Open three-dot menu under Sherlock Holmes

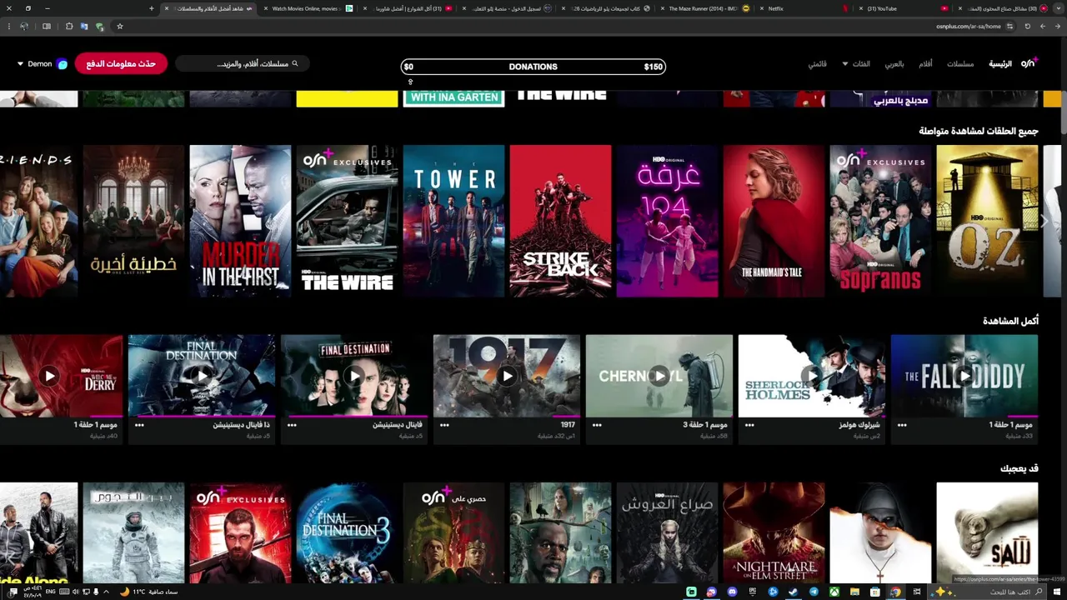(749, 425)
